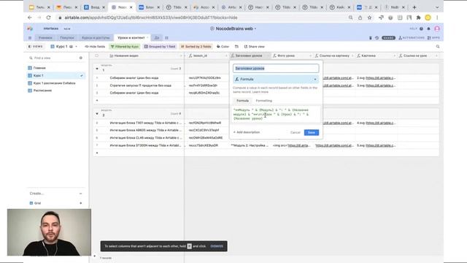Tick the select-all rows header checkbox
This screenshot has width=467, height=263.
coord(97,56)
